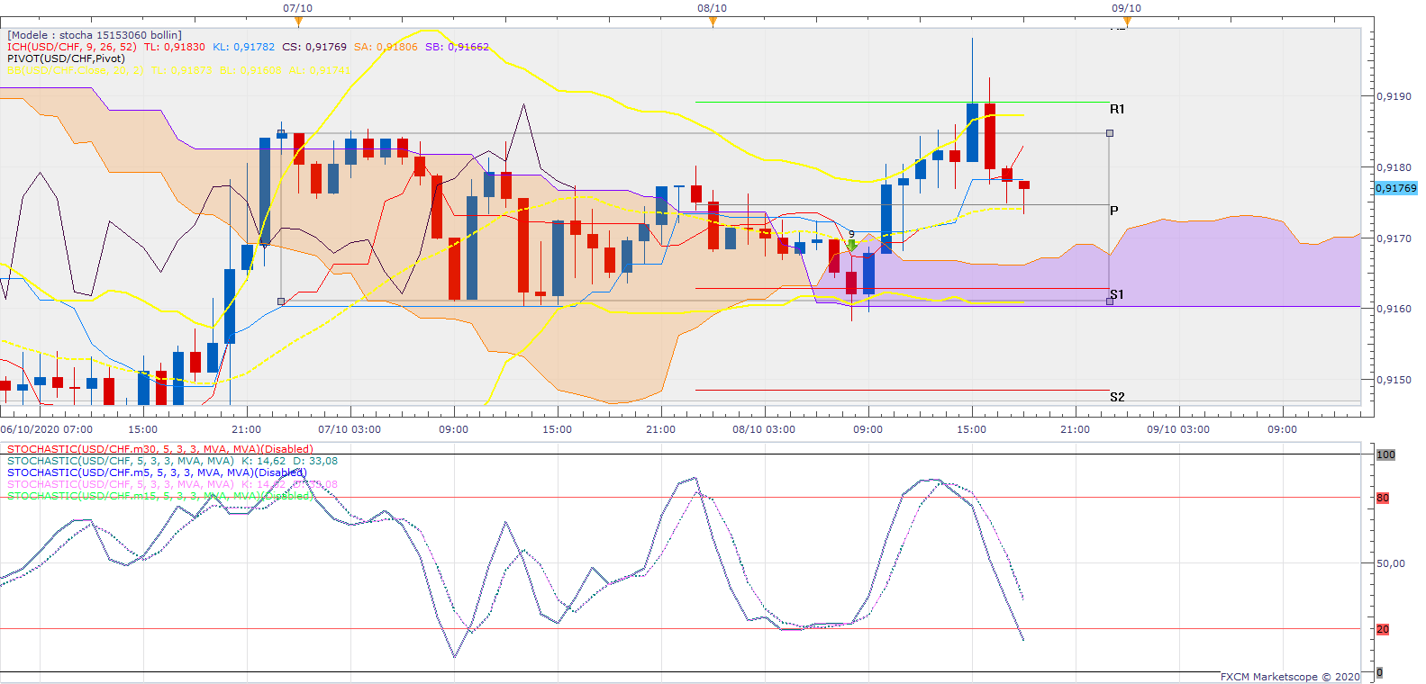
Task: Select the ICH(USD/CHF, 9, 26, 52) indicator label
Action: (72, 47)
